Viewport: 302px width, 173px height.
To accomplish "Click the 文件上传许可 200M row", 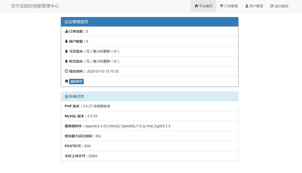I will point(150,156).
